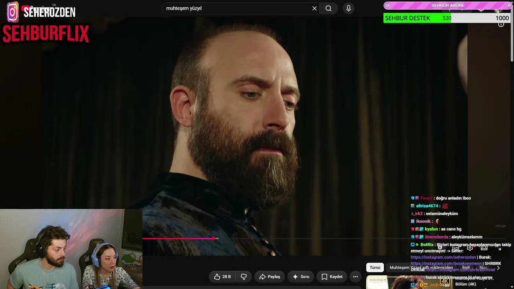Toggle subtitles in the video player
The width and height of the screenshot is (514, 289).
[456, 248]
